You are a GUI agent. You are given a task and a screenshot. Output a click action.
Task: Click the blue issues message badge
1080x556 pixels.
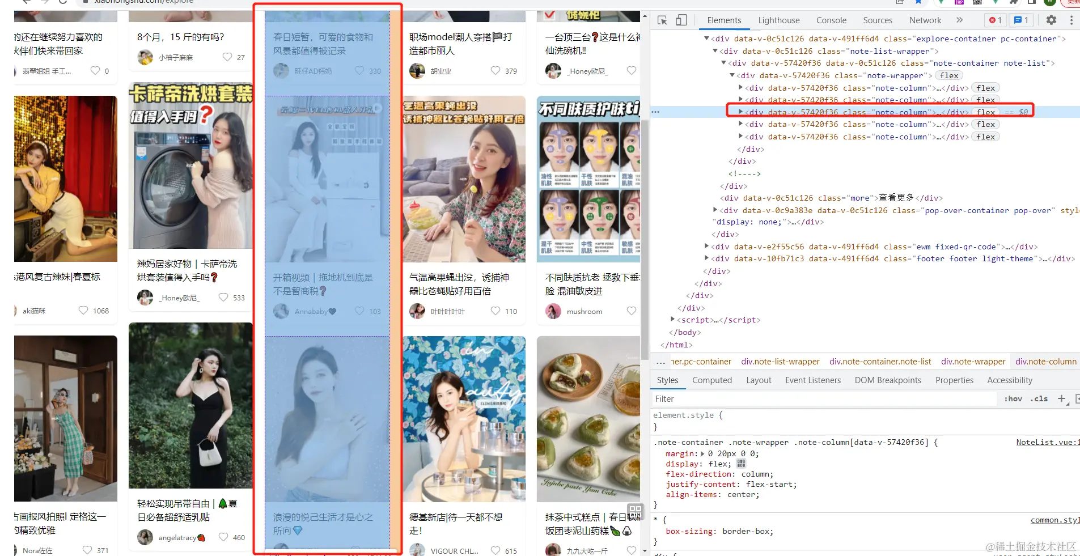[1021, 20]
